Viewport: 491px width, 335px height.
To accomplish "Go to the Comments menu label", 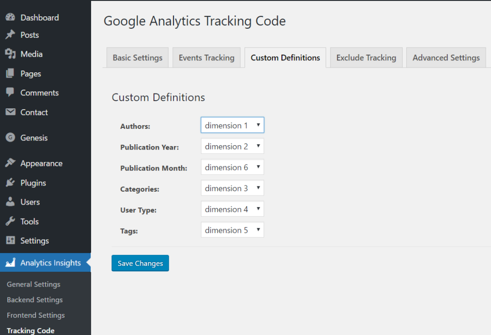I will coord(39,92).
